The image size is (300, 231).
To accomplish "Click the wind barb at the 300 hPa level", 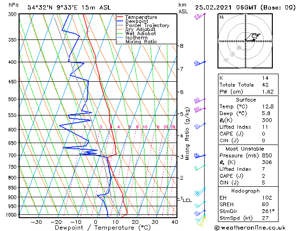I will point(200,16).
